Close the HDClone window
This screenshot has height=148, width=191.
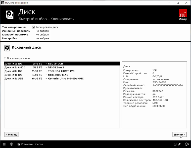[186, 3]
